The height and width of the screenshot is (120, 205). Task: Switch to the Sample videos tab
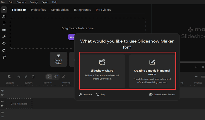[60, 10]
